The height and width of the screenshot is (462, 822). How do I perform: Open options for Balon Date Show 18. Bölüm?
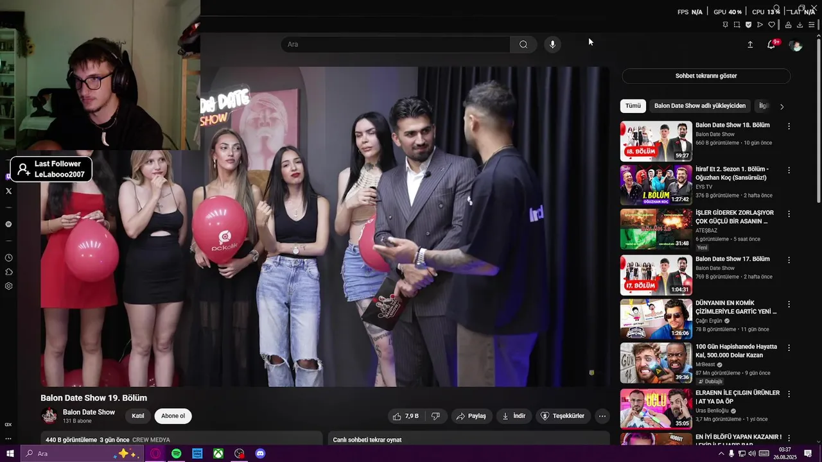pos(789,126)
